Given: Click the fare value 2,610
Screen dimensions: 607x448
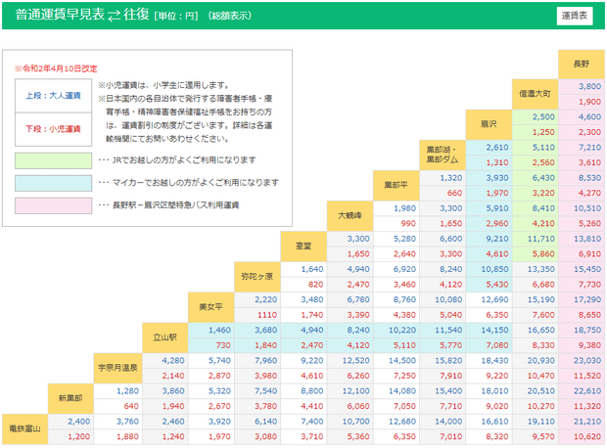Looking at the screenshot, I should point(497,148).
